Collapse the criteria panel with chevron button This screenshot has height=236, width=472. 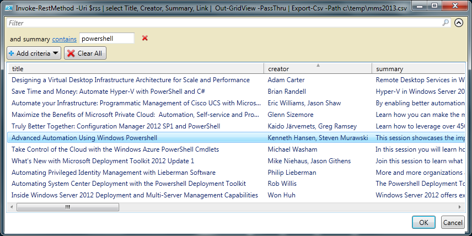(x=459, y=23)
